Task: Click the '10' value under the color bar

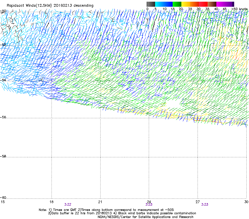Action: 165,9
